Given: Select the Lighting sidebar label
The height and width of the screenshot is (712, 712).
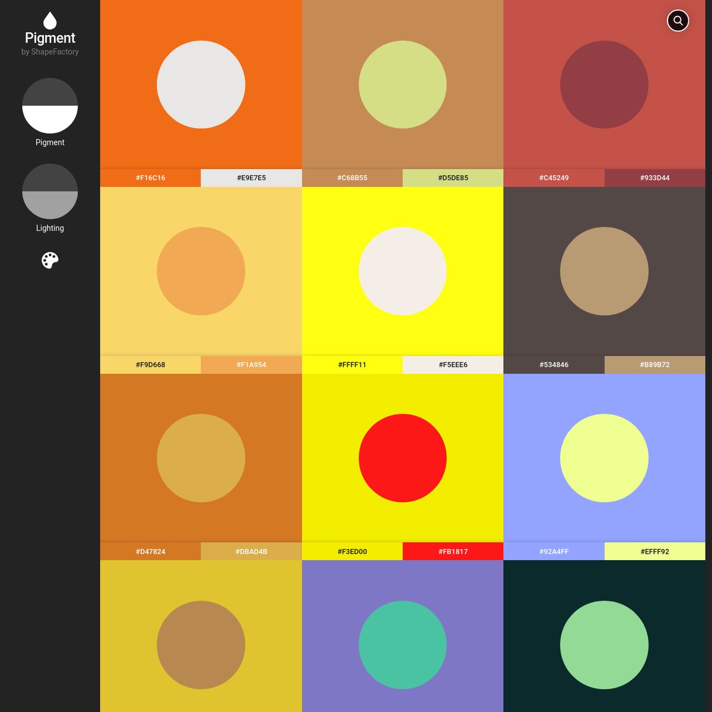Looking at the screenshot, I should tap(50, 228).
